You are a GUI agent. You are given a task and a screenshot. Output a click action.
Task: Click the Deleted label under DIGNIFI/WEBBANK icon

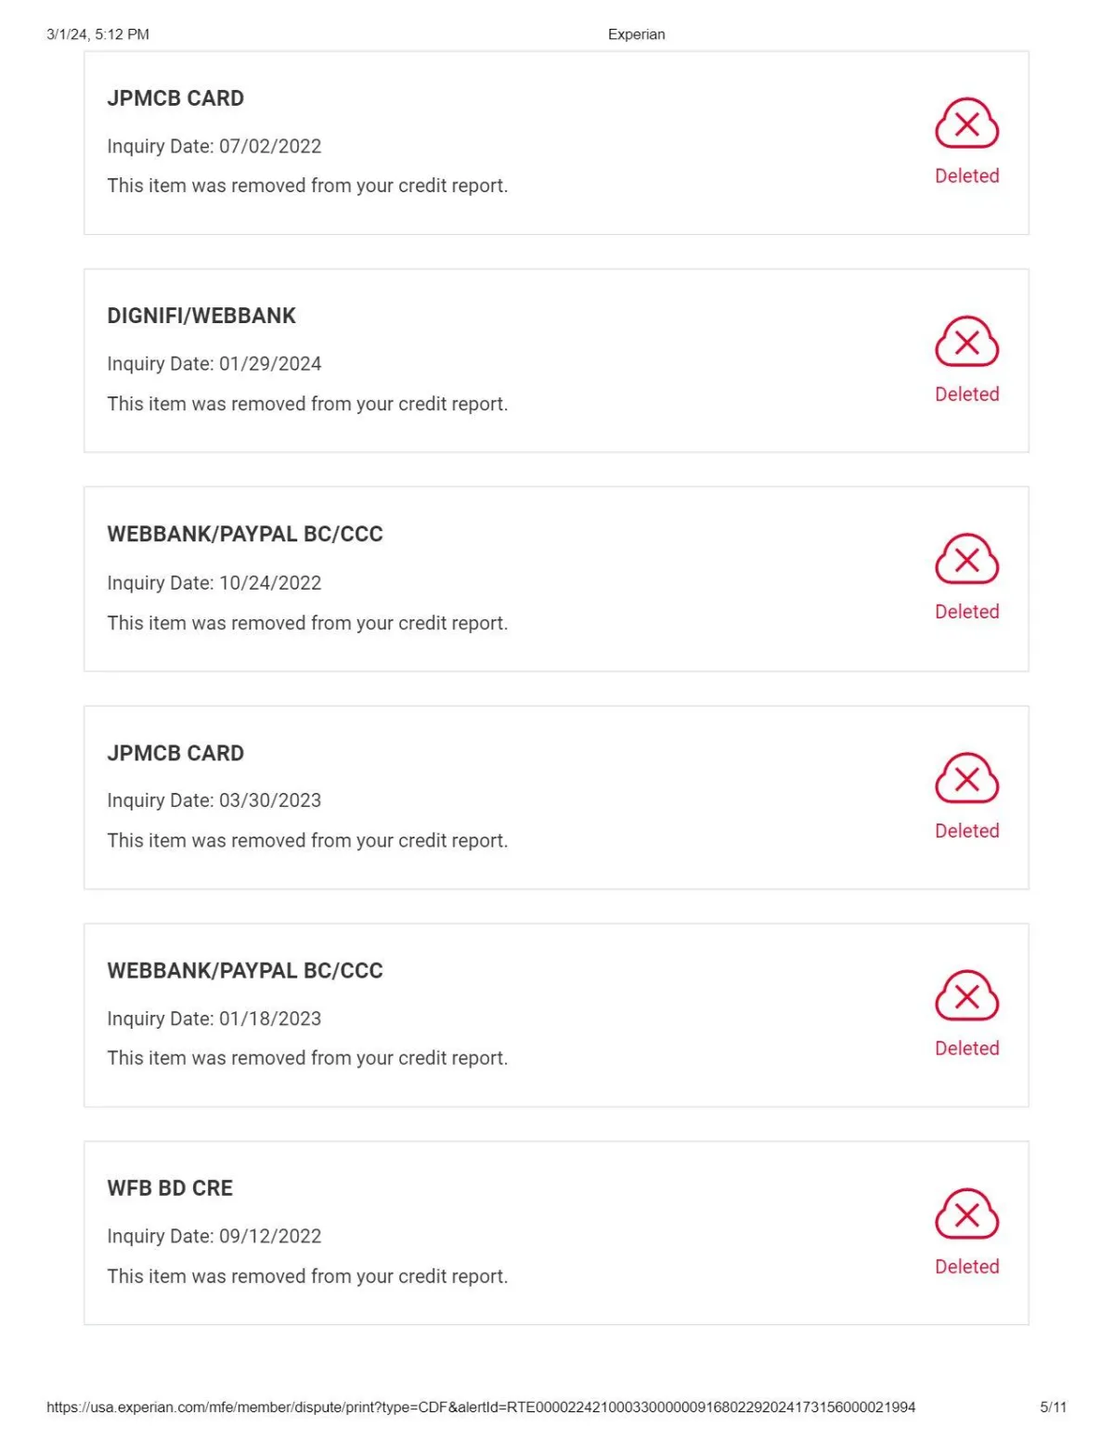tap(966, 394)
